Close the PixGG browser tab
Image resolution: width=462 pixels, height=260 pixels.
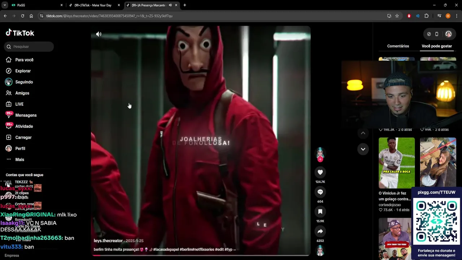[61, 5]
